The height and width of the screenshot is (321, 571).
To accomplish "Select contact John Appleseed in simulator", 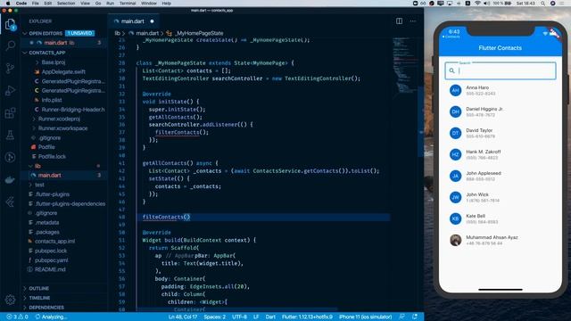I will (x=501, y=176).
